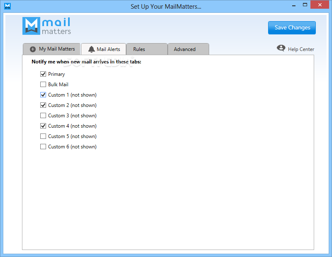Check Custom 5 (not shown) checkbox

pyautogui.click(x=43, y=136)
